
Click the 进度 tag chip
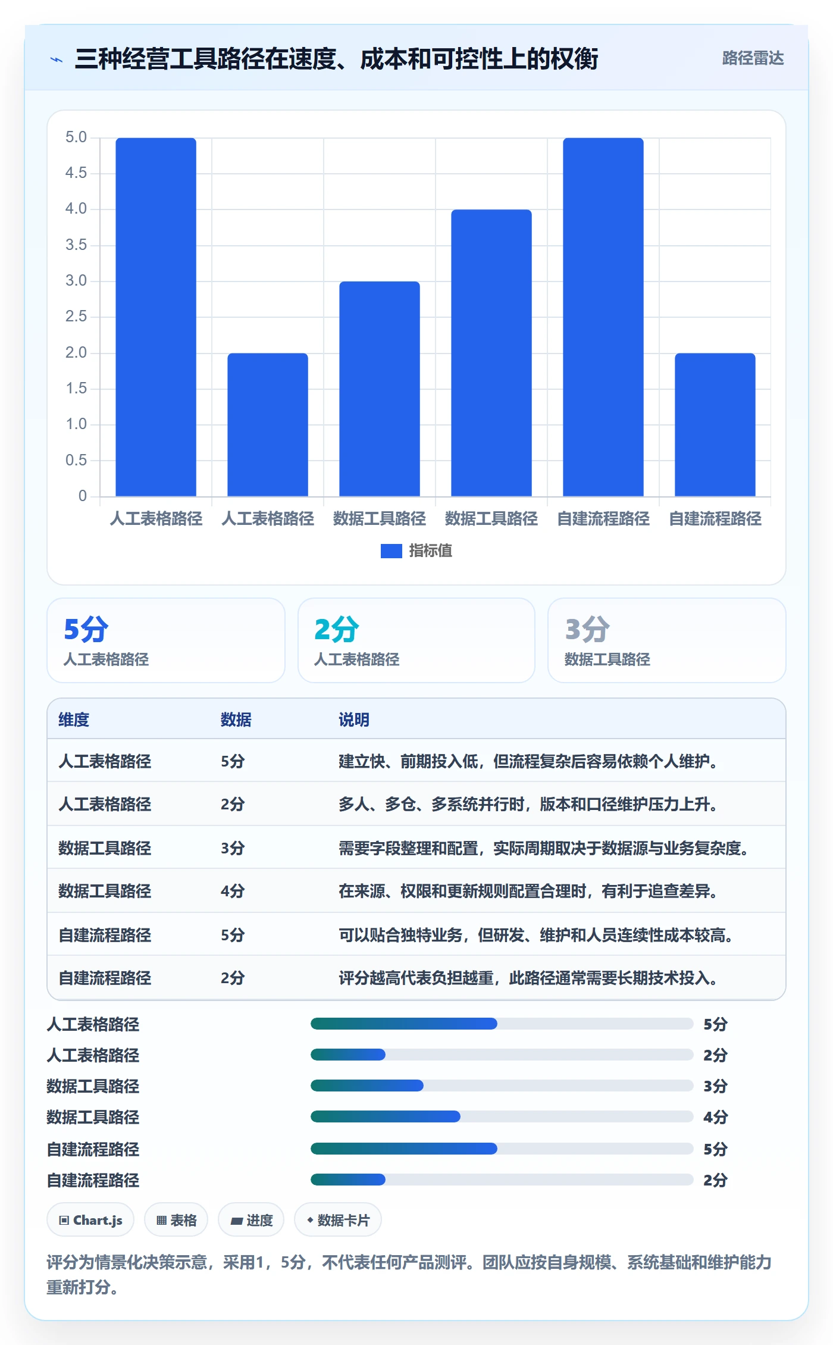(x=251, y=1220)
